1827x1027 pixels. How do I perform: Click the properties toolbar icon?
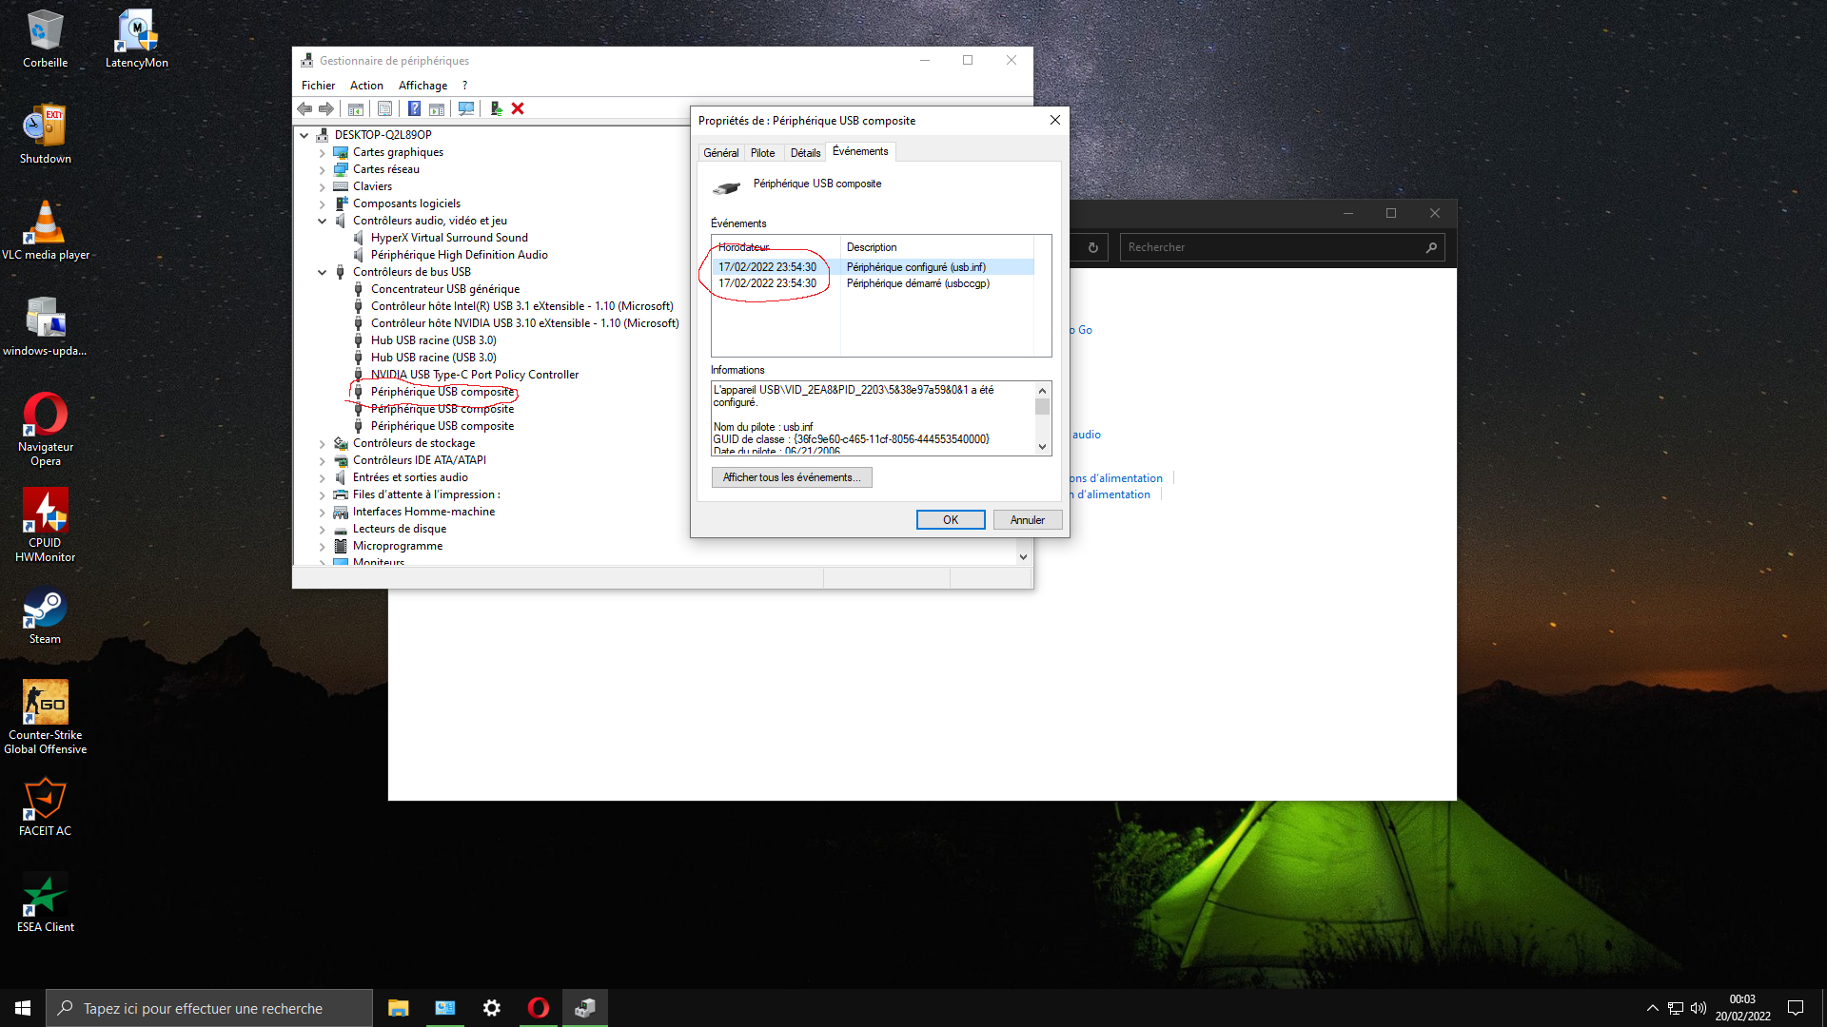(384, 108)
